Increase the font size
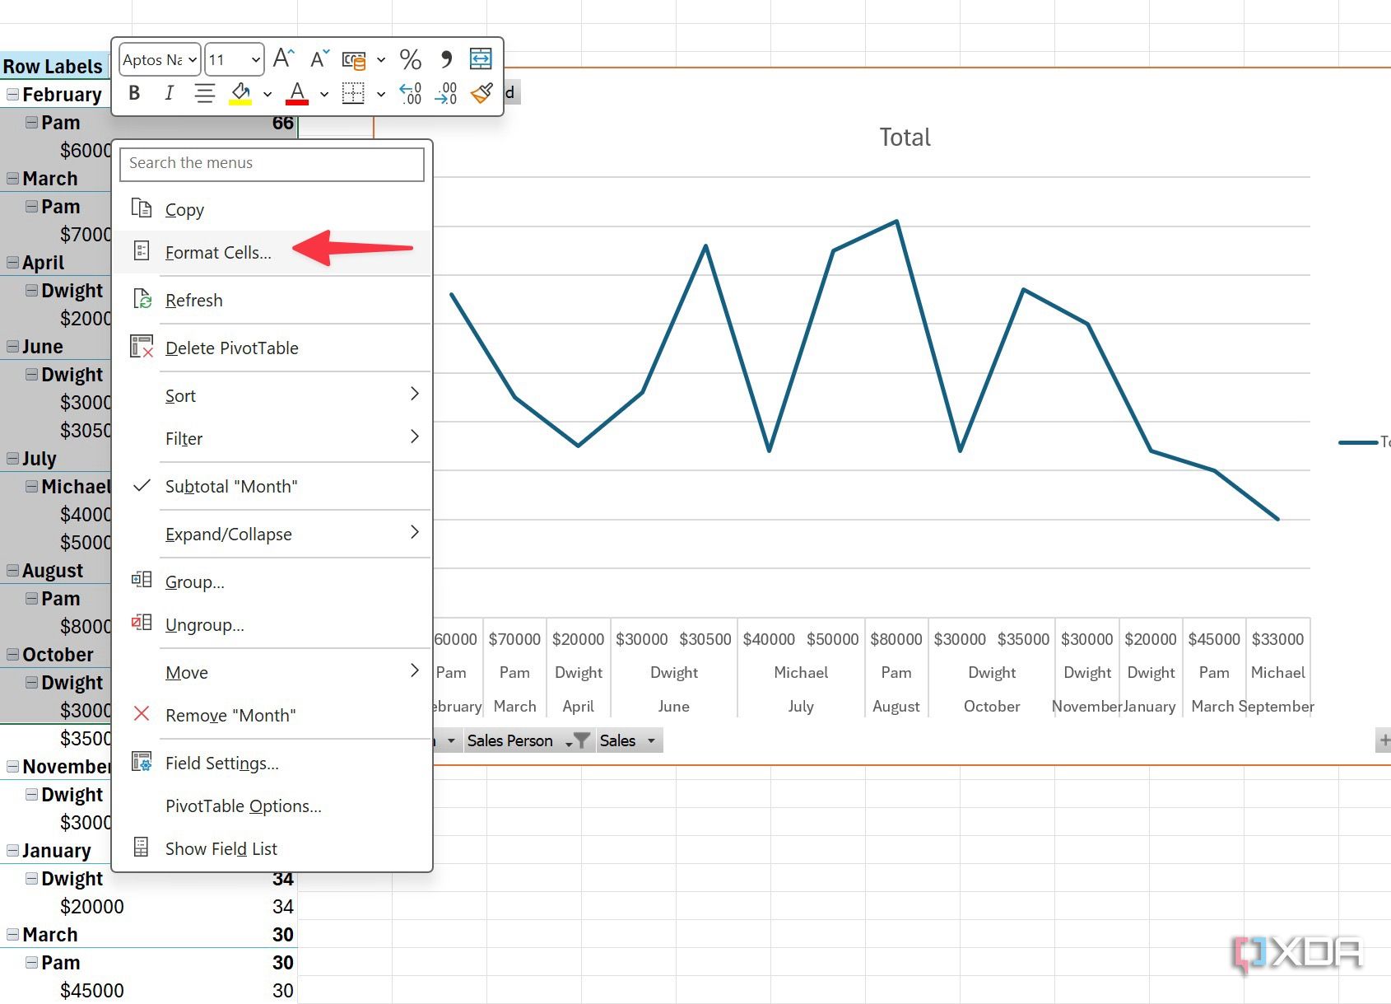The image size is (1391, 1004). tap(282, 58)
